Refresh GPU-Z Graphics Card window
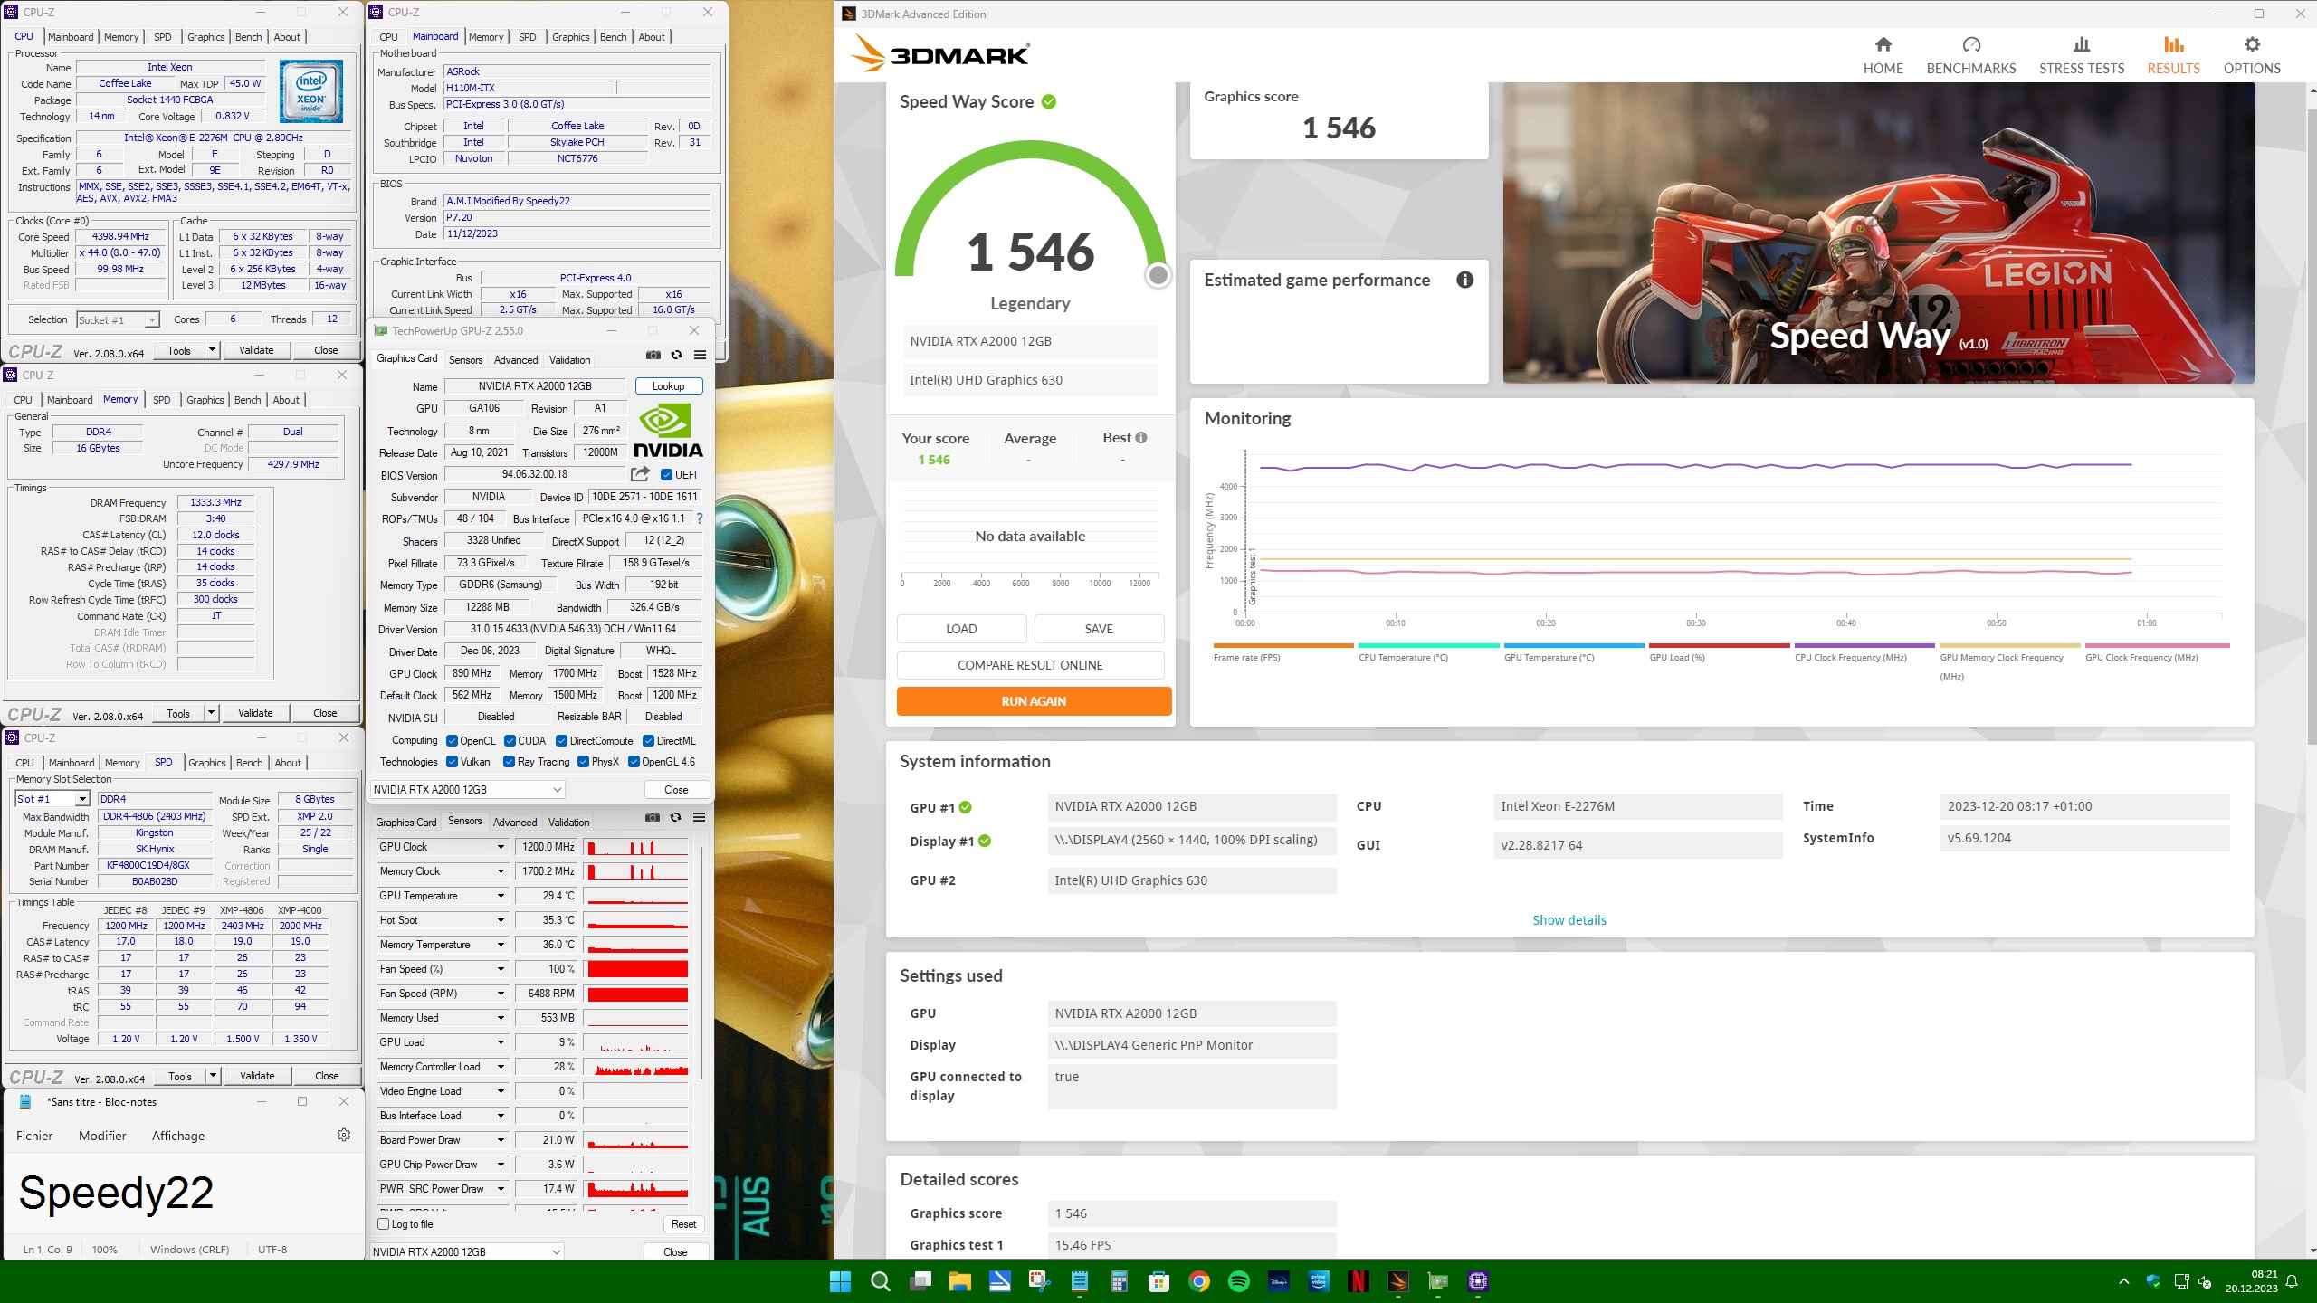The width and height of the screenshot is (2317, 1303). (676, 355)
